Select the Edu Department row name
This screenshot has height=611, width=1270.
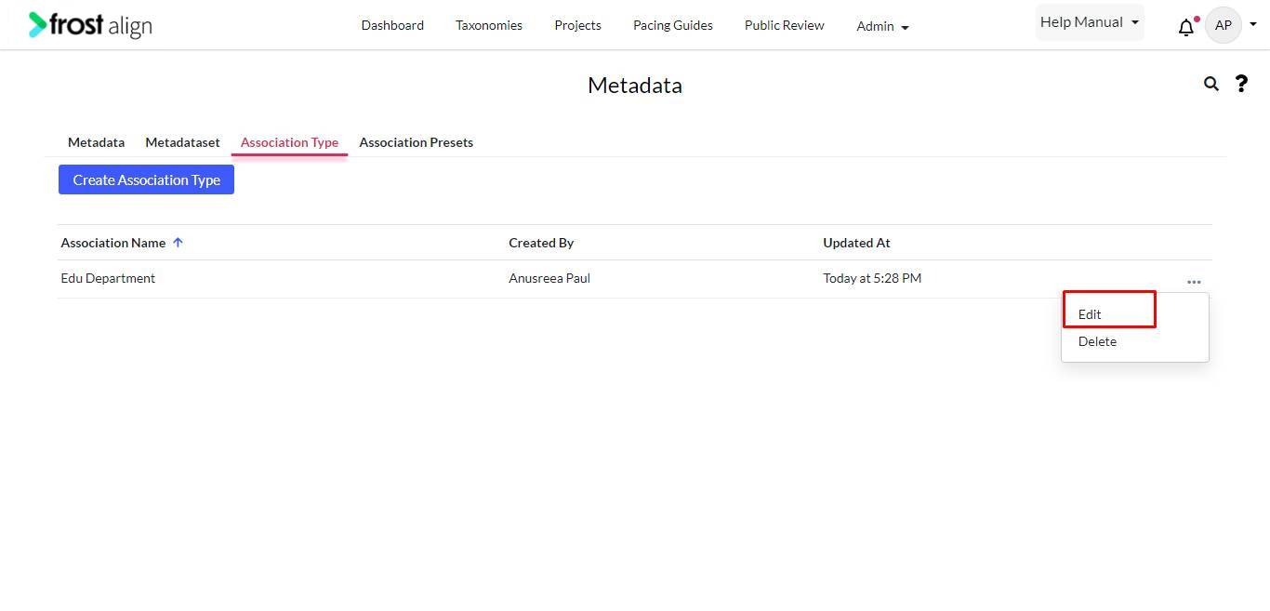(x=108, y=278)
